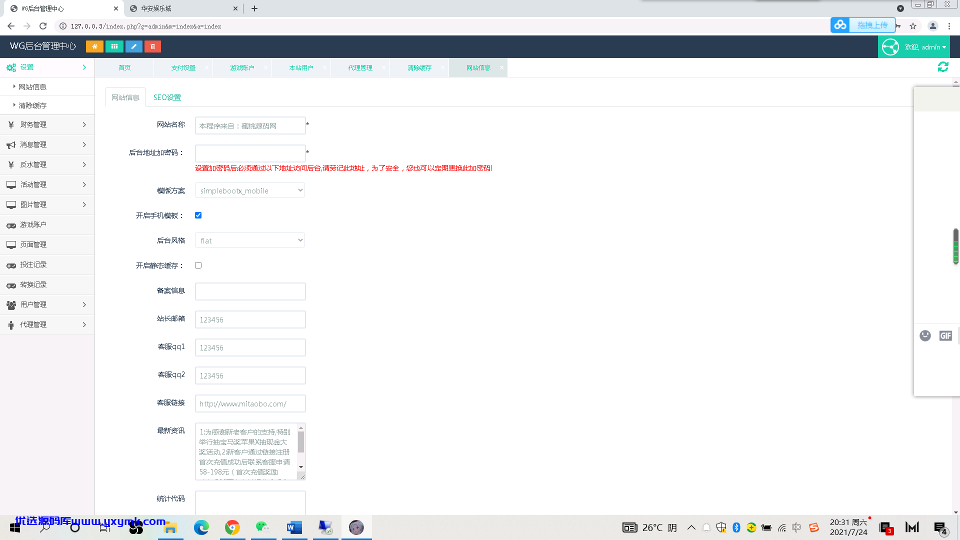Open the 后台风格 dropdown
The image size is (960, 540).
250,240
